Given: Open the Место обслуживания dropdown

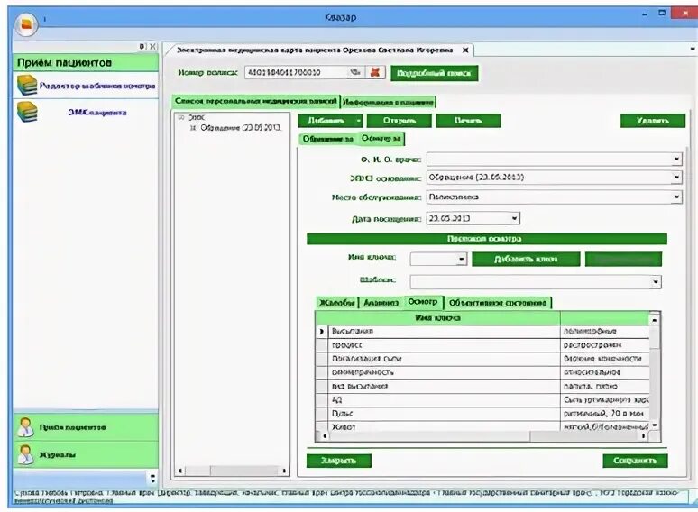Looking at the screenshot, I should (676, 197).
